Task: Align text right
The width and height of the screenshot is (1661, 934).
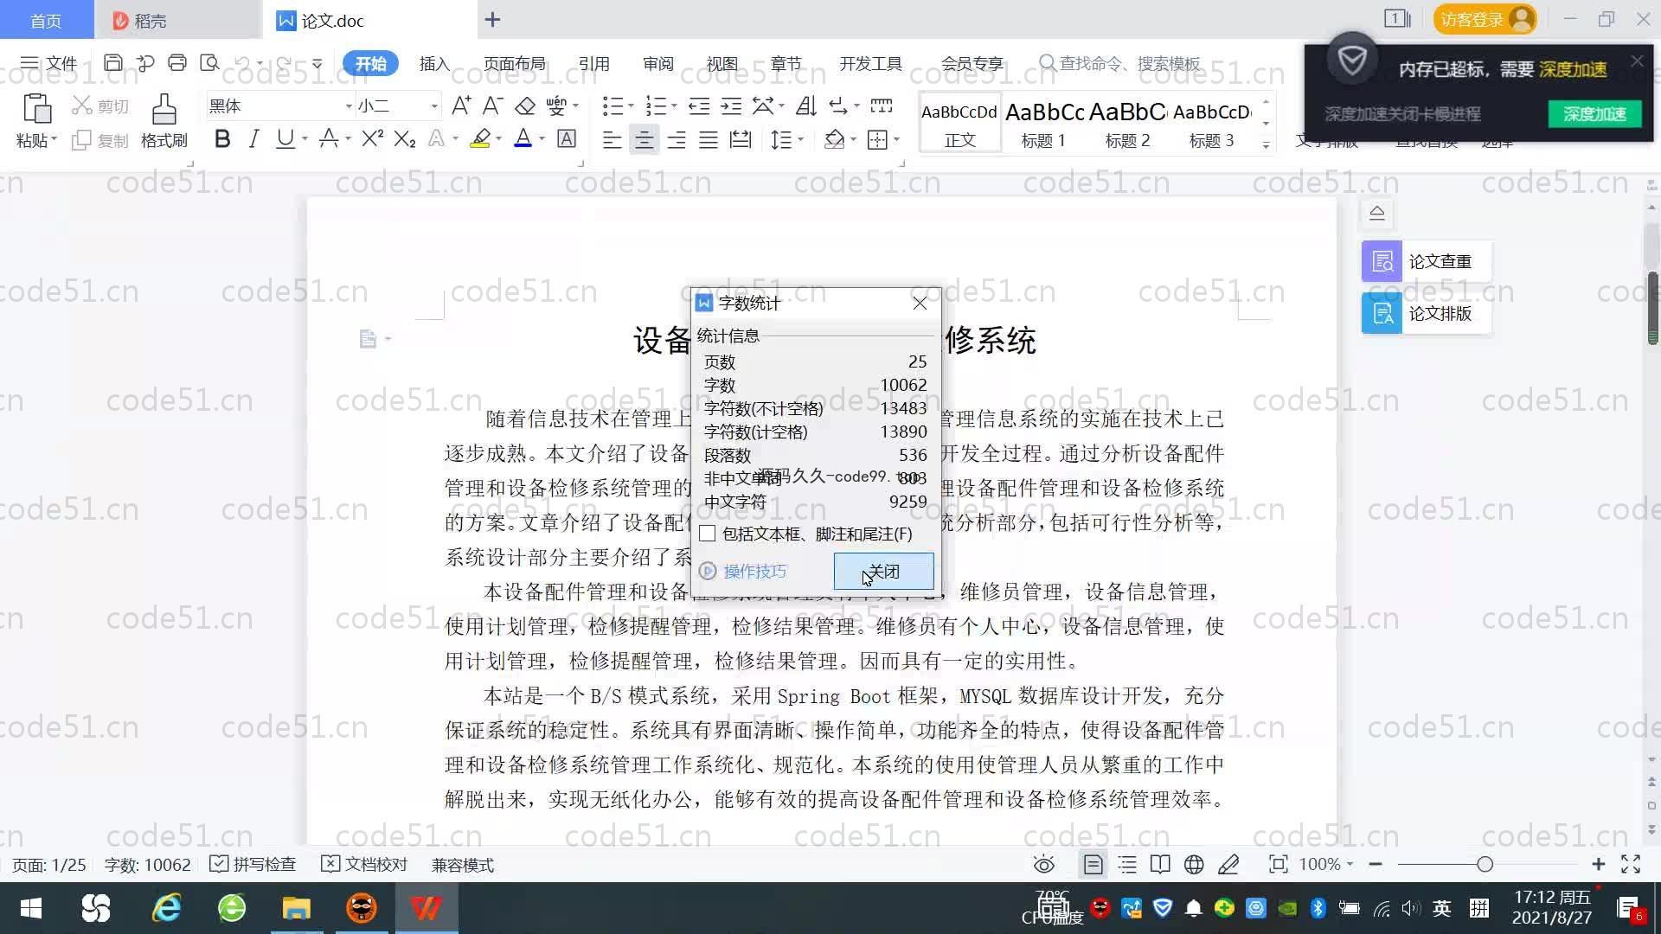Action: 677,139
